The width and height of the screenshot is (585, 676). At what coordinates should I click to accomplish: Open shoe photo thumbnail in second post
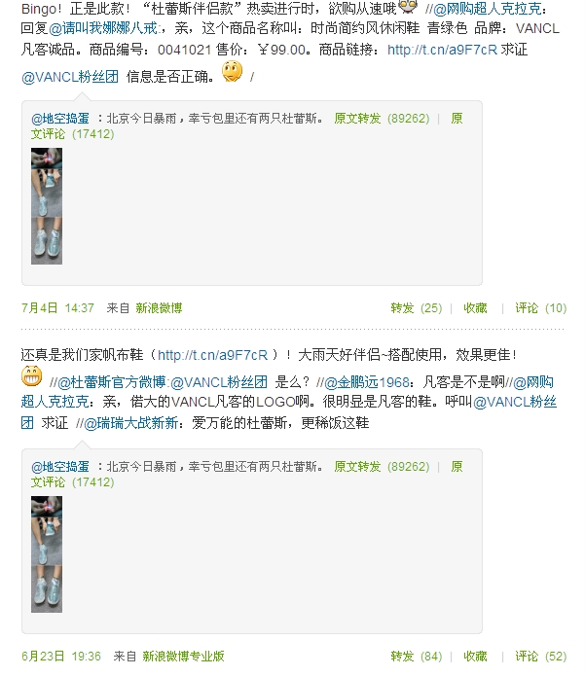point(47,554)
